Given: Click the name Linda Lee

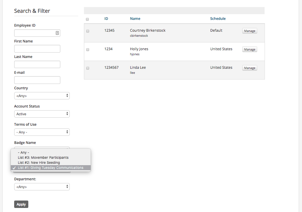Looking at the screenshot, I should [138, 68].
